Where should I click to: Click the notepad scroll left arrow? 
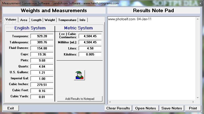tap(110, 102)
